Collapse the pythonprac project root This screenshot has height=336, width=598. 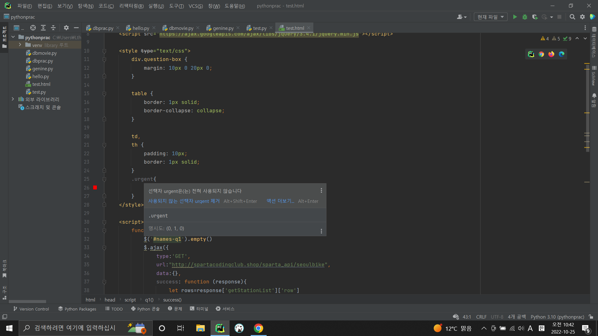(13, 37)
